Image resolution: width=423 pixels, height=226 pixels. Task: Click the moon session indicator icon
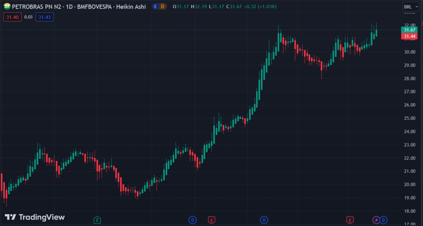(155, 7)
